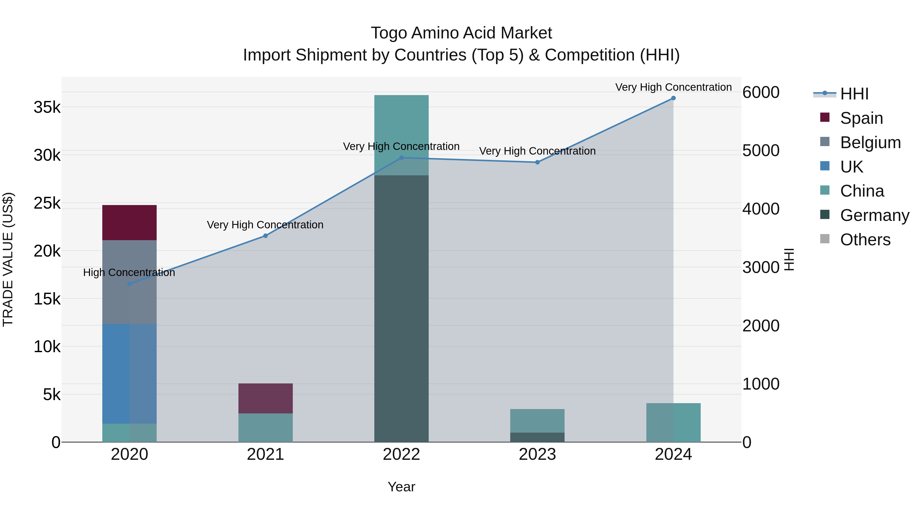
Task: Select the China segment in 2023 bar
Action: click(537, 421)
